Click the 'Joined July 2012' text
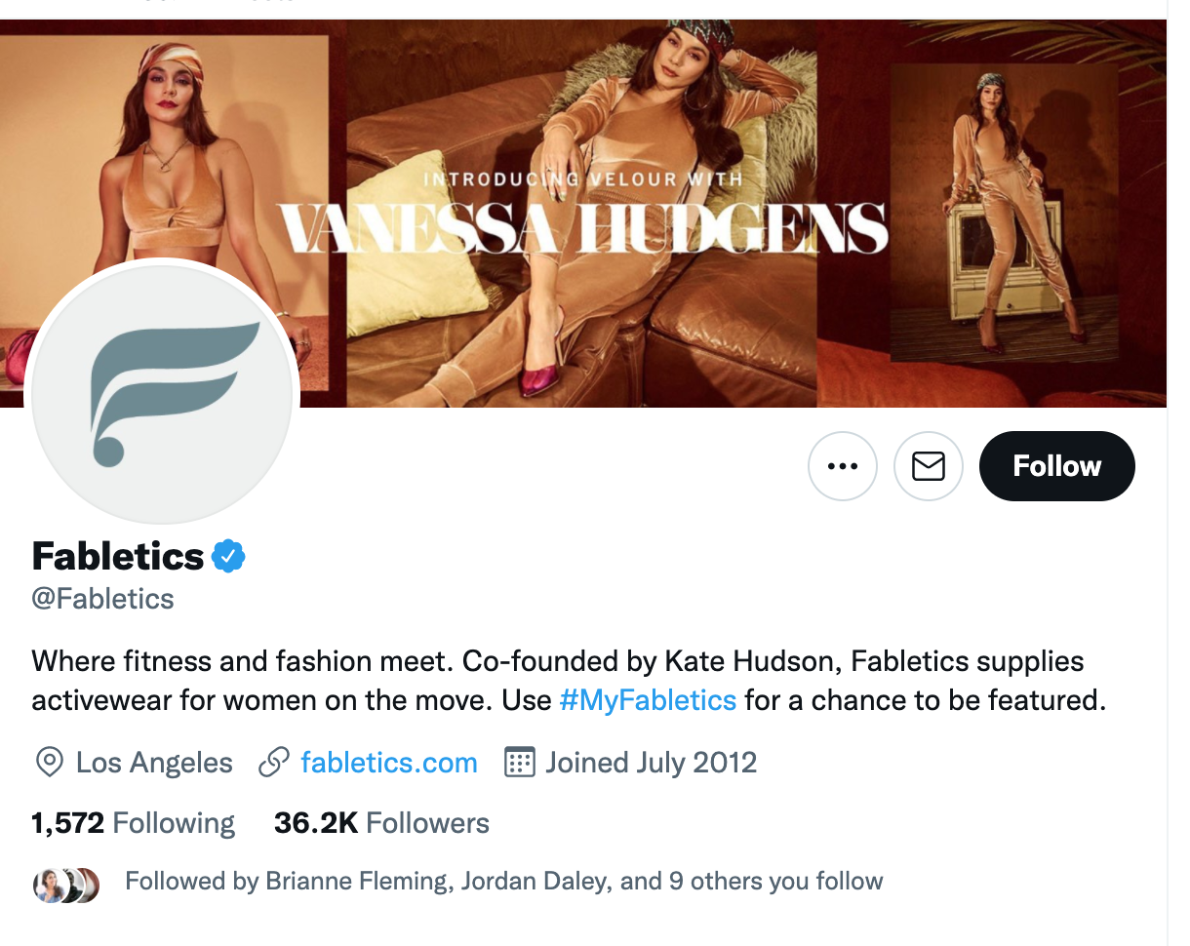 [651, 763]
